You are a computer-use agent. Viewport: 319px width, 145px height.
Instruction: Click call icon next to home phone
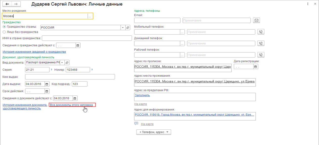click(x=261, y=43)
